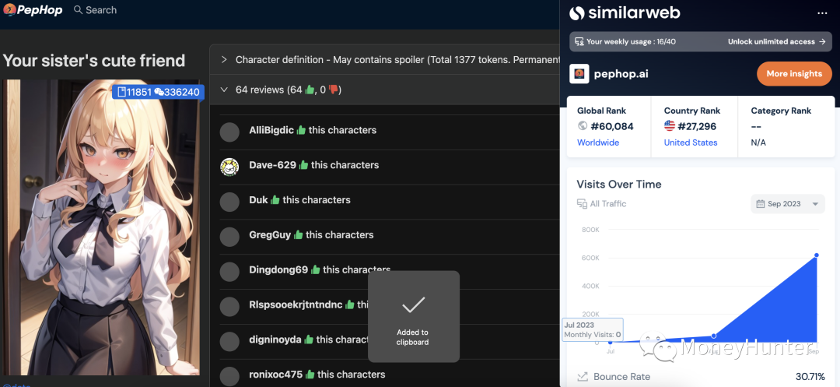Screen dimensions: 840x387
Task: Open the Worldwide global rank link
Action: point(597,142)
